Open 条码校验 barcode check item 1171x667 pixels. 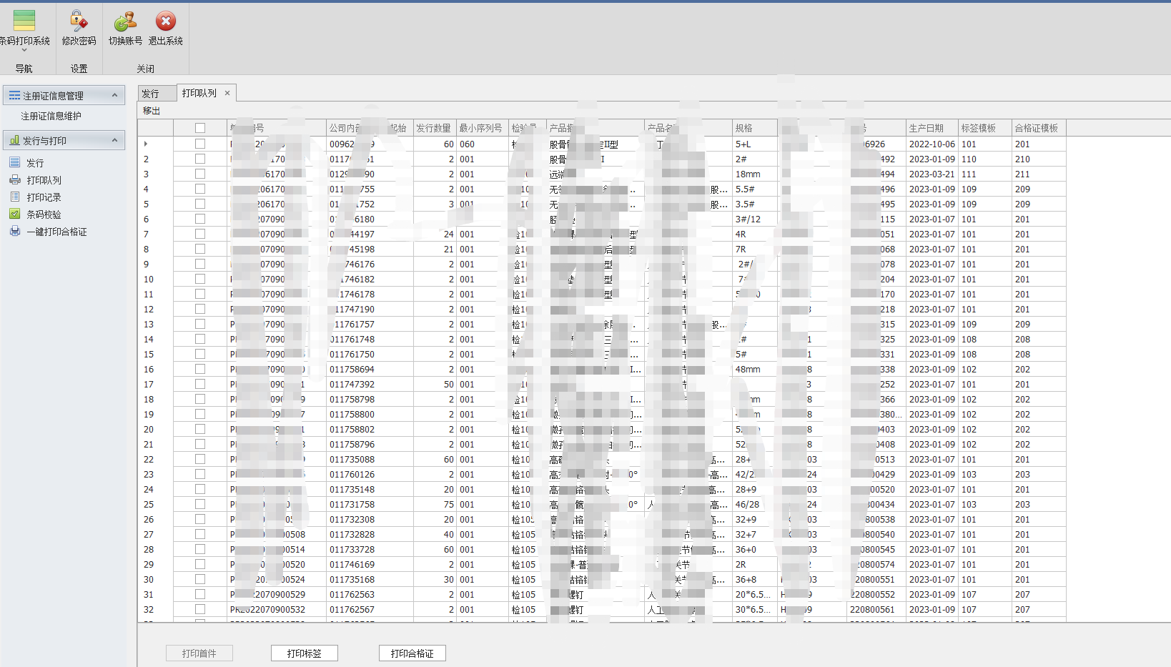(x=44, y=214)
